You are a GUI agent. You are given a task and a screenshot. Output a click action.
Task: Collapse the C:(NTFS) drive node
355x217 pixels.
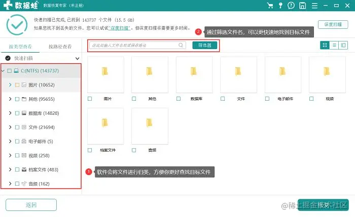3,71
